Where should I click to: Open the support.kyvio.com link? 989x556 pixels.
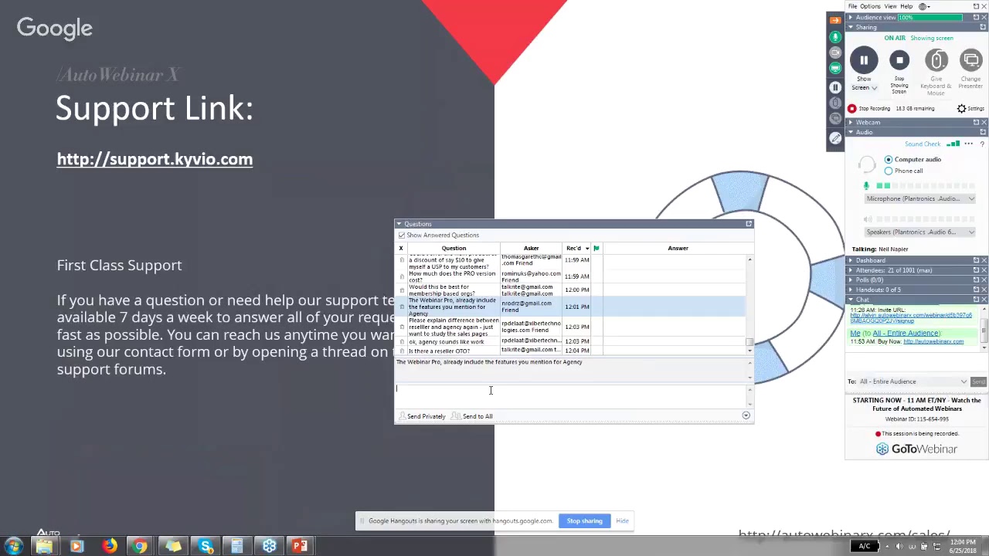pos(155,159)
